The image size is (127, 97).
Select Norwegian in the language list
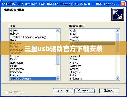(x=33, y=63)
